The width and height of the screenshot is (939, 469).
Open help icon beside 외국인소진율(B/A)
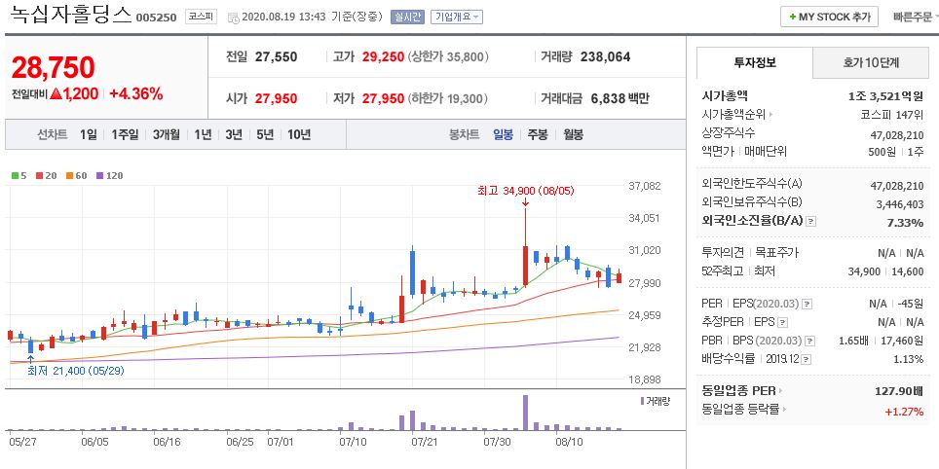point(810,221)
